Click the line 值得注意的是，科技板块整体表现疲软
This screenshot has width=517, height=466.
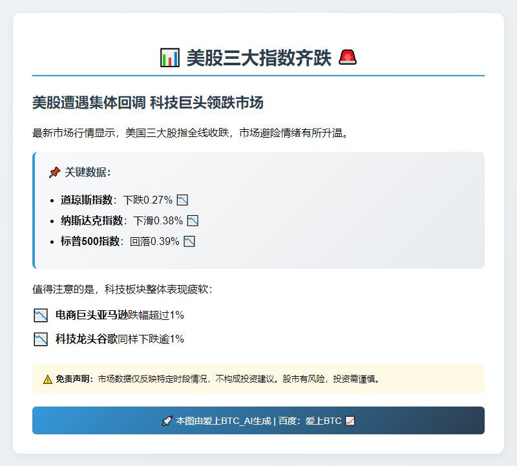[x=123, y=289]
